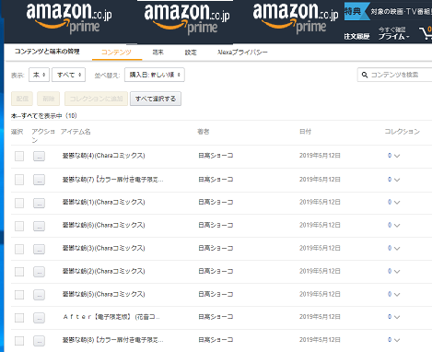
Task: Click the 配信 button
Action: pos(22,99)
